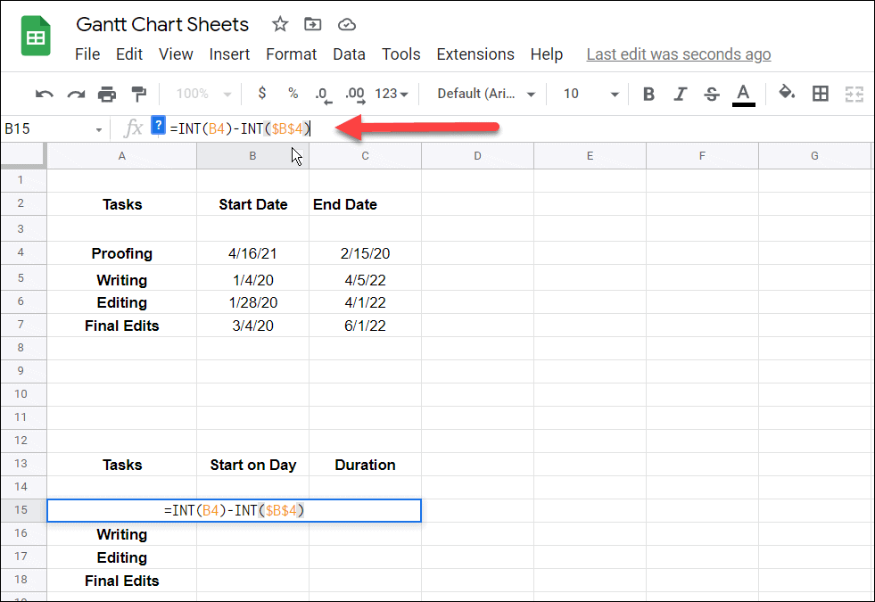Viewport: 875px width, 602px height.
Task: Format as percent
Action: pos(293,93)
